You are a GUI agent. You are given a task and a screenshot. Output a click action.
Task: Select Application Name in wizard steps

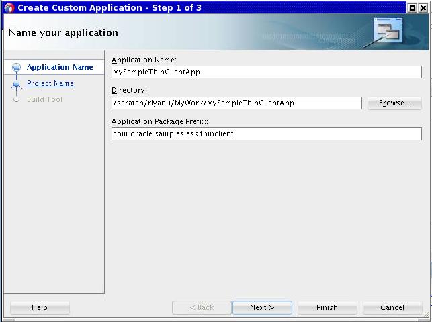coord(60,67)
